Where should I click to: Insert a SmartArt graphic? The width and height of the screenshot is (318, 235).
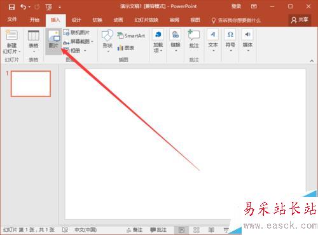[x=131, y=36]
